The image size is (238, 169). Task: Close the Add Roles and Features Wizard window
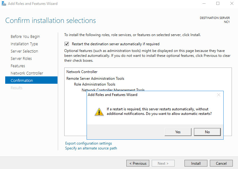(x=232, y=3)
